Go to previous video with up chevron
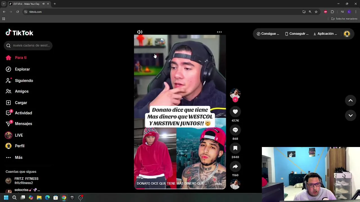The image size is (360, 202). (350, 100)
